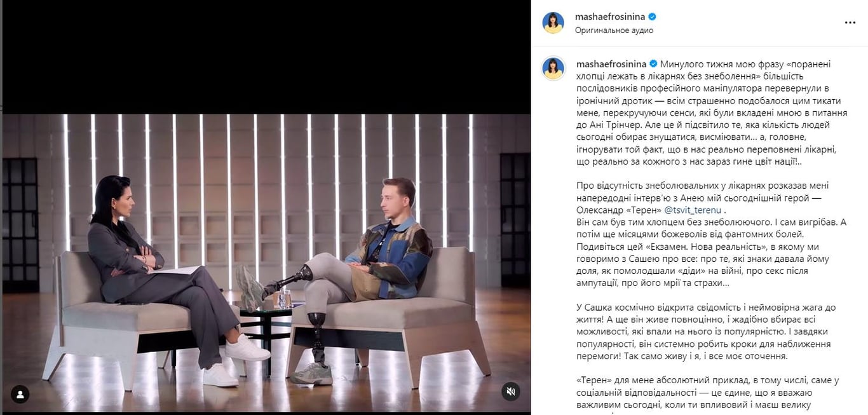868x415 pixels.
Task: Open the 'Оригинальное аудио' audio page
Action: click(614, 30)
